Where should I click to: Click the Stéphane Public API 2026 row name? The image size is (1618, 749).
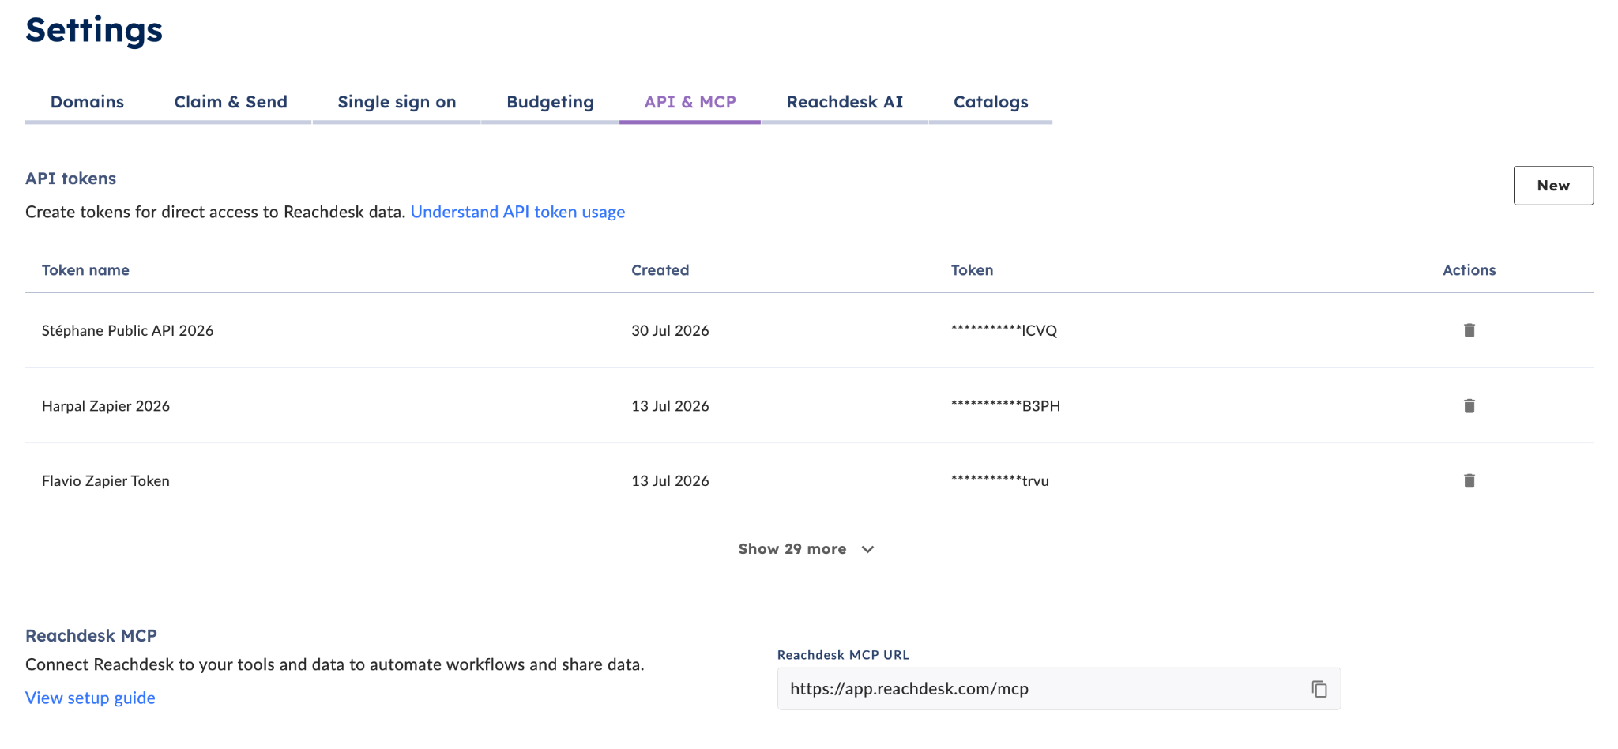tap(127, 330)
